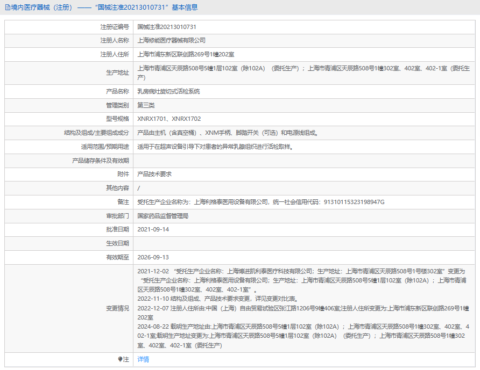Click the attachment value 产品技术要求

coord(154,174)
